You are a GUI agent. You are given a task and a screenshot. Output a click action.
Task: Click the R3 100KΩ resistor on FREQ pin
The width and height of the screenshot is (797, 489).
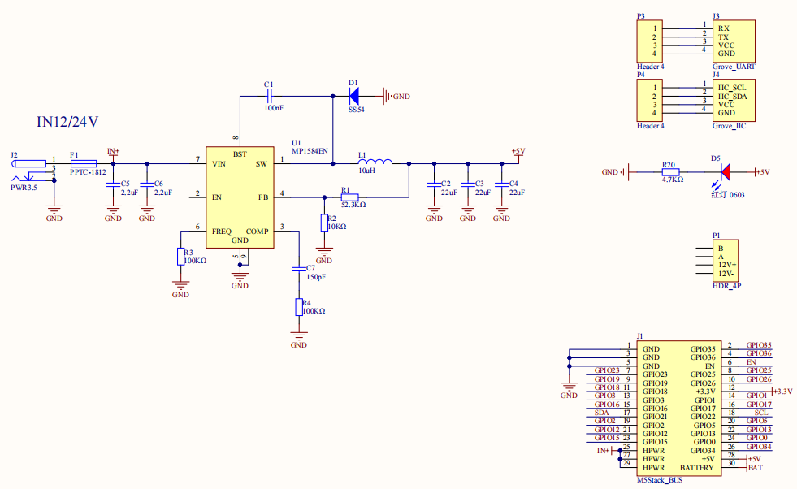[180, 257]
